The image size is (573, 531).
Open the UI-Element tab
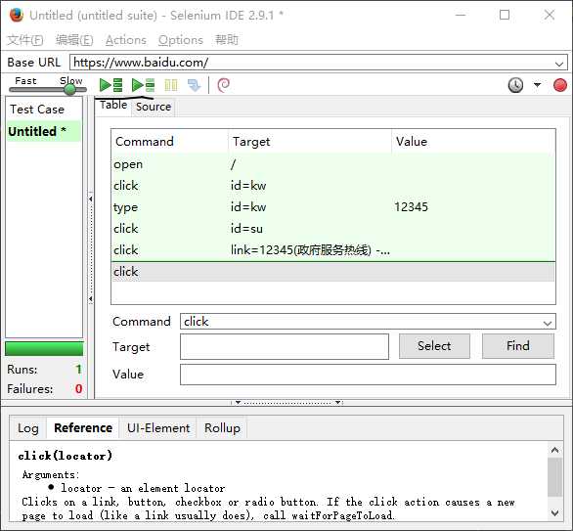click(158, 428)
